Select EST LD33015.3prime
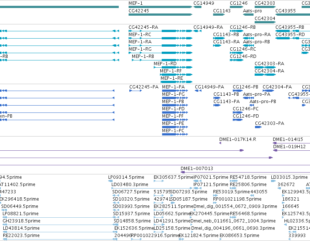The image size is (310, 241). click(x=274, y=181)
